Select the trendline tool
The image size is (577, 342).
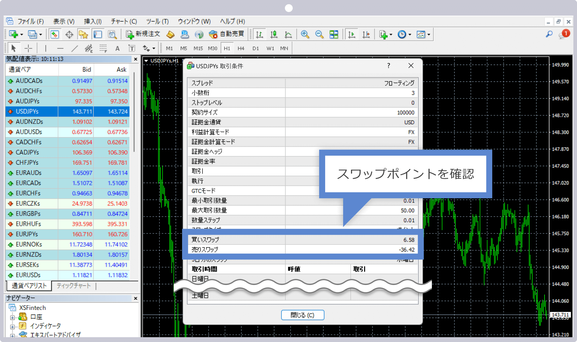click(x=75, y=48)
